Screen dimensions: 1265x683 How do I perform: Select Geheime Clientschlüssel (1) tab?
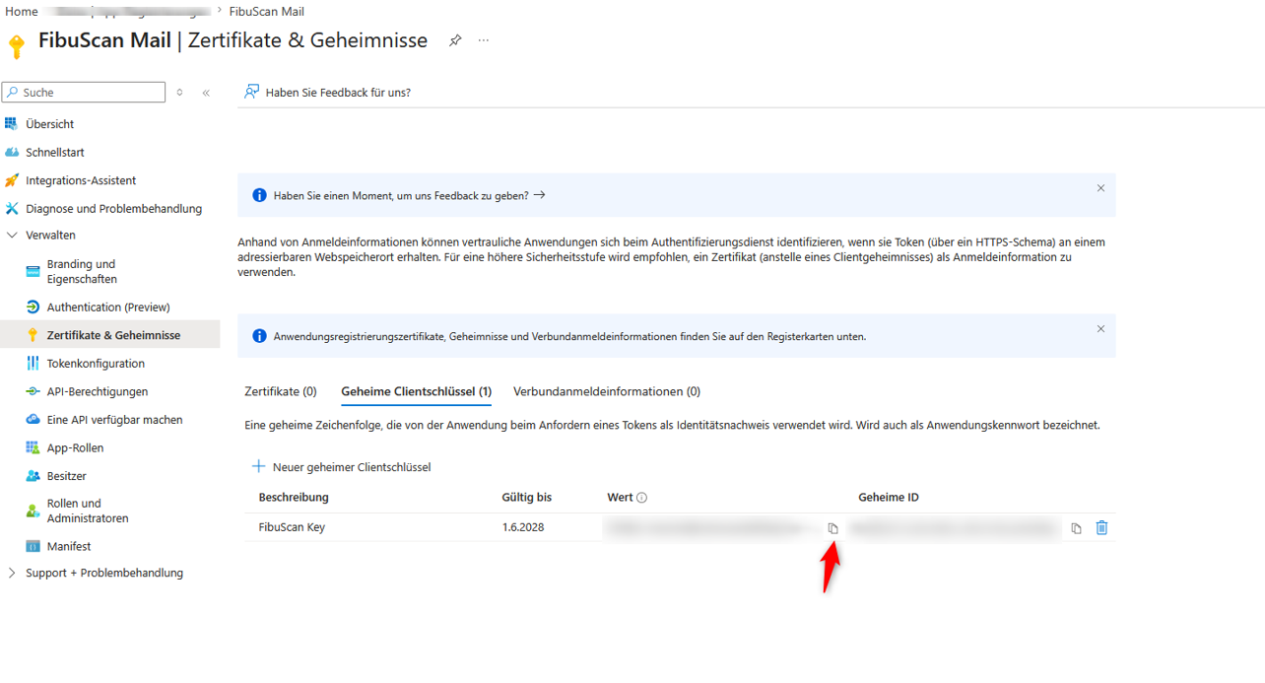tap(417, 391)
